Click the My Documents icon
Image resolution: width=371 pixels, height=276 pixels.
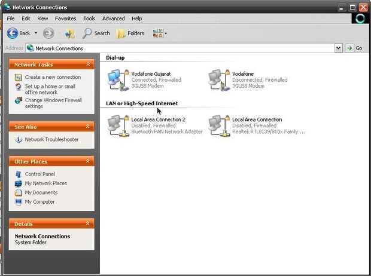pos(18,192)
